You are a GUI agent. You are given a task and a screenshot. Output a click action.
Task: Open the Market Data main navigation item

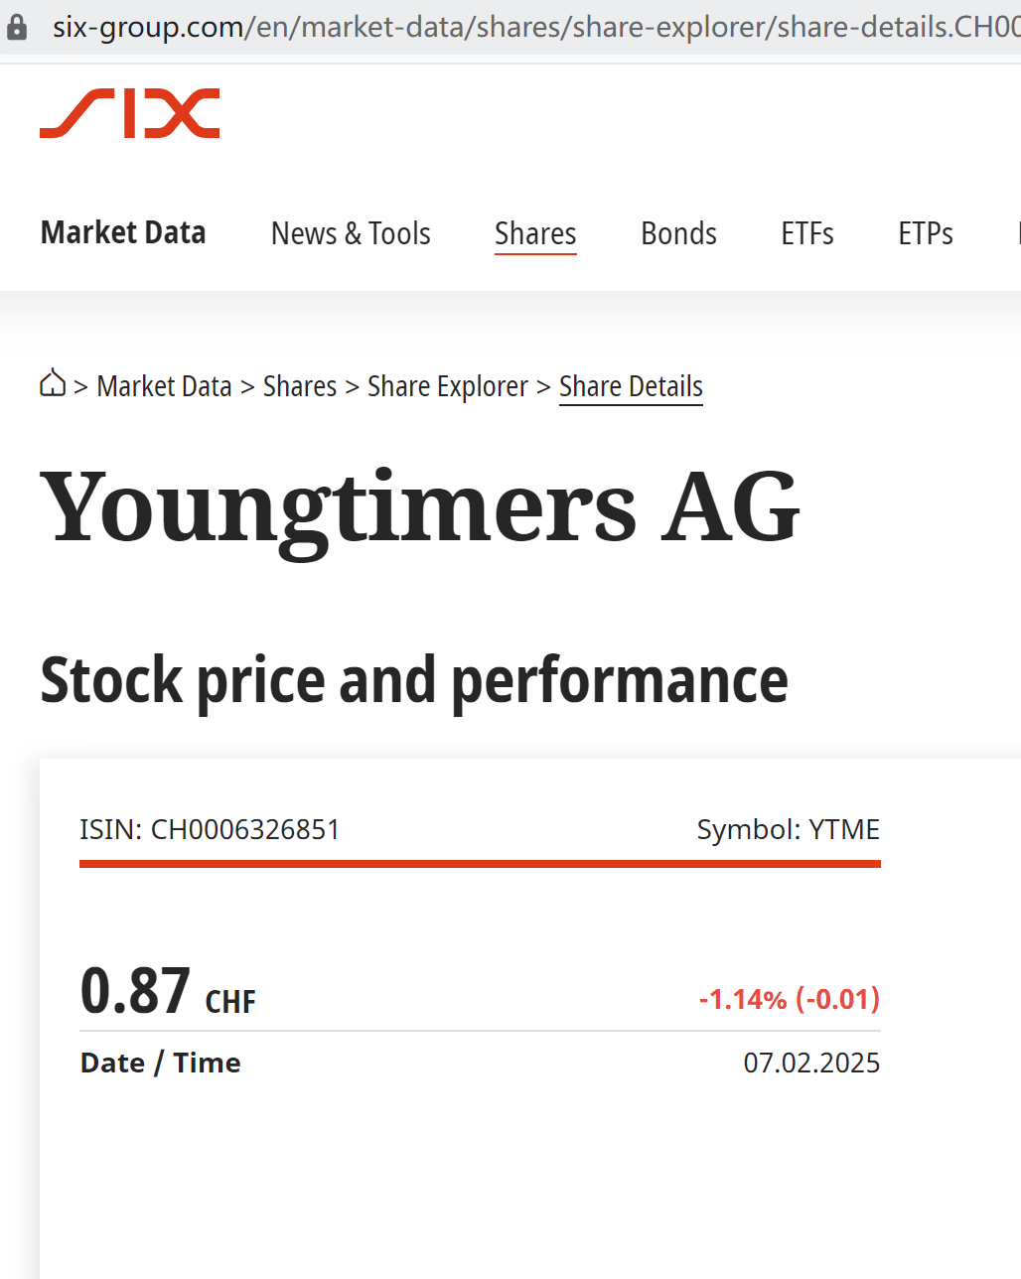123,233
